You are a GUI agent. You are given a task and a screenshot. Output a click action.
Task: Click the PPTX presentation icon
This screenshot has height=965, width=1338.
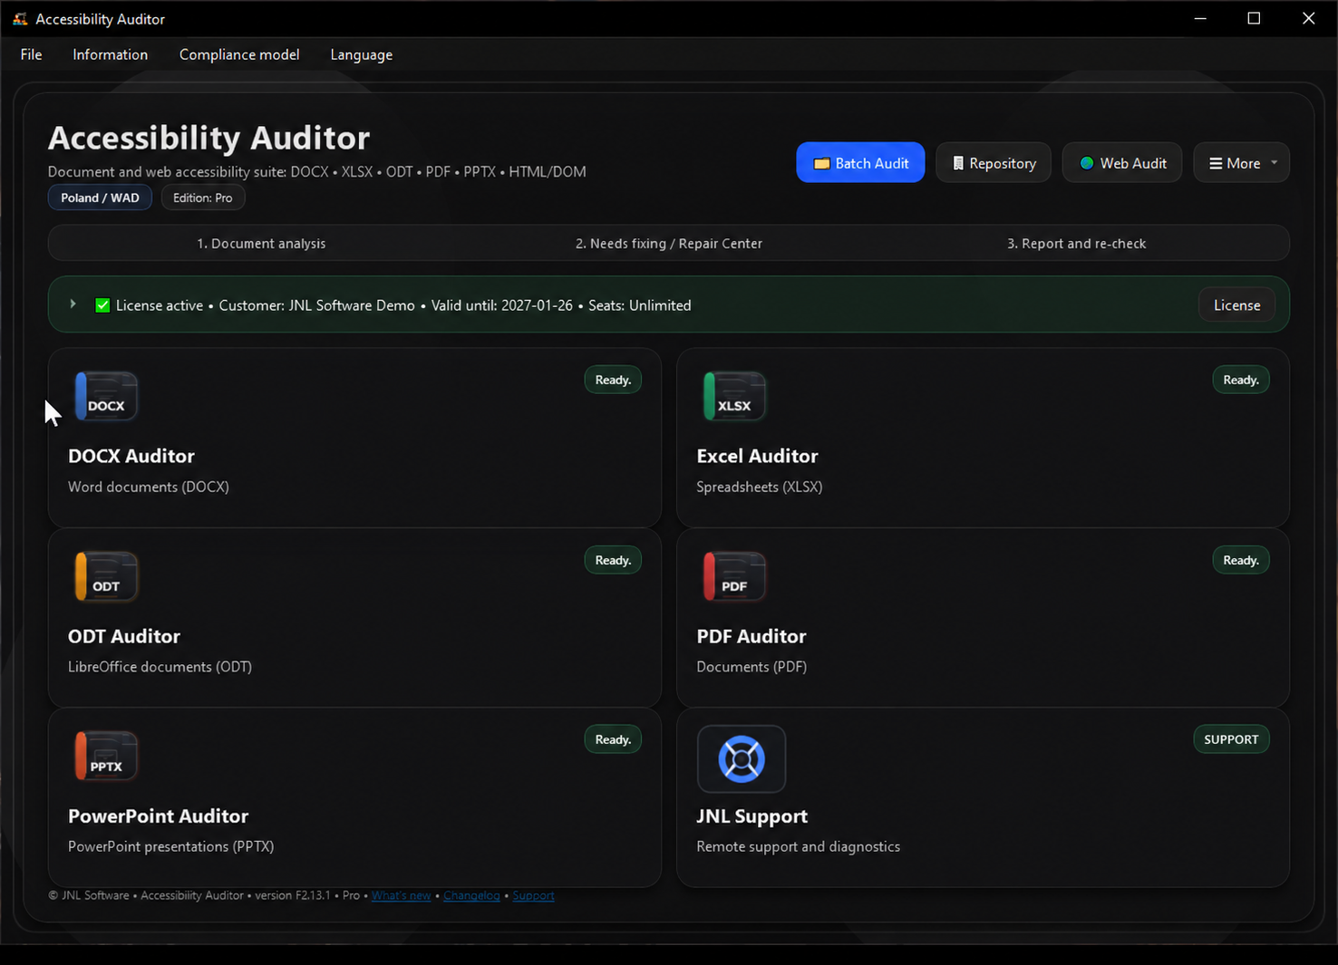(106, 756)
